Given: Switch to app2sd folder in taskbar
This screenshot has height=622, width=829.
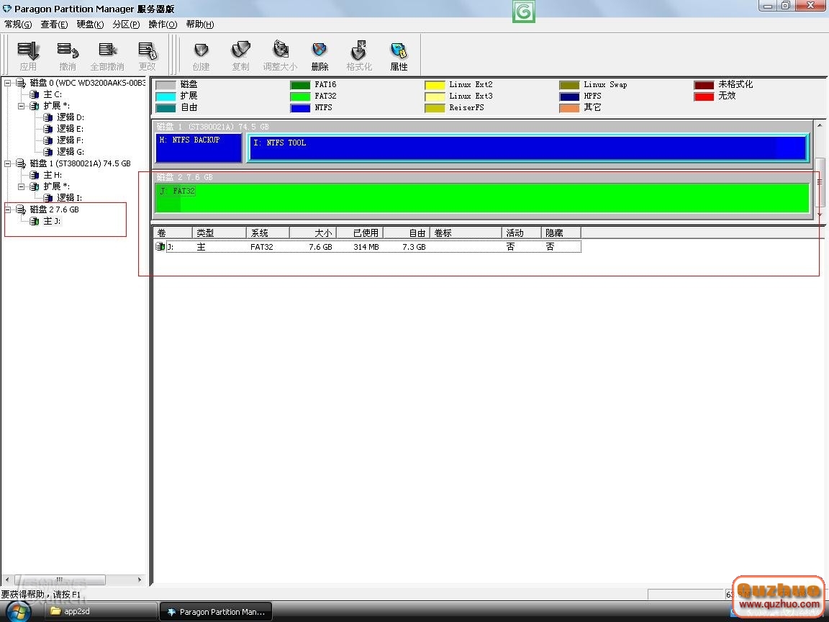Looking at the screenshot, I should click(x=100, y=611).
